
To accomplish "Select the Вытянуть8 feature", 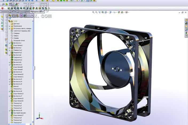I will [x=16, y=55].
